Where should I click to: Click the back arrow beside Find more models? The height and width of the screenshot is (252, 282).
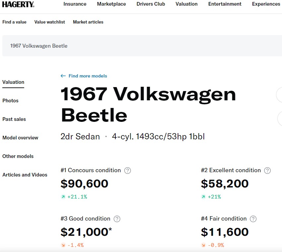(x=63, y=76)
